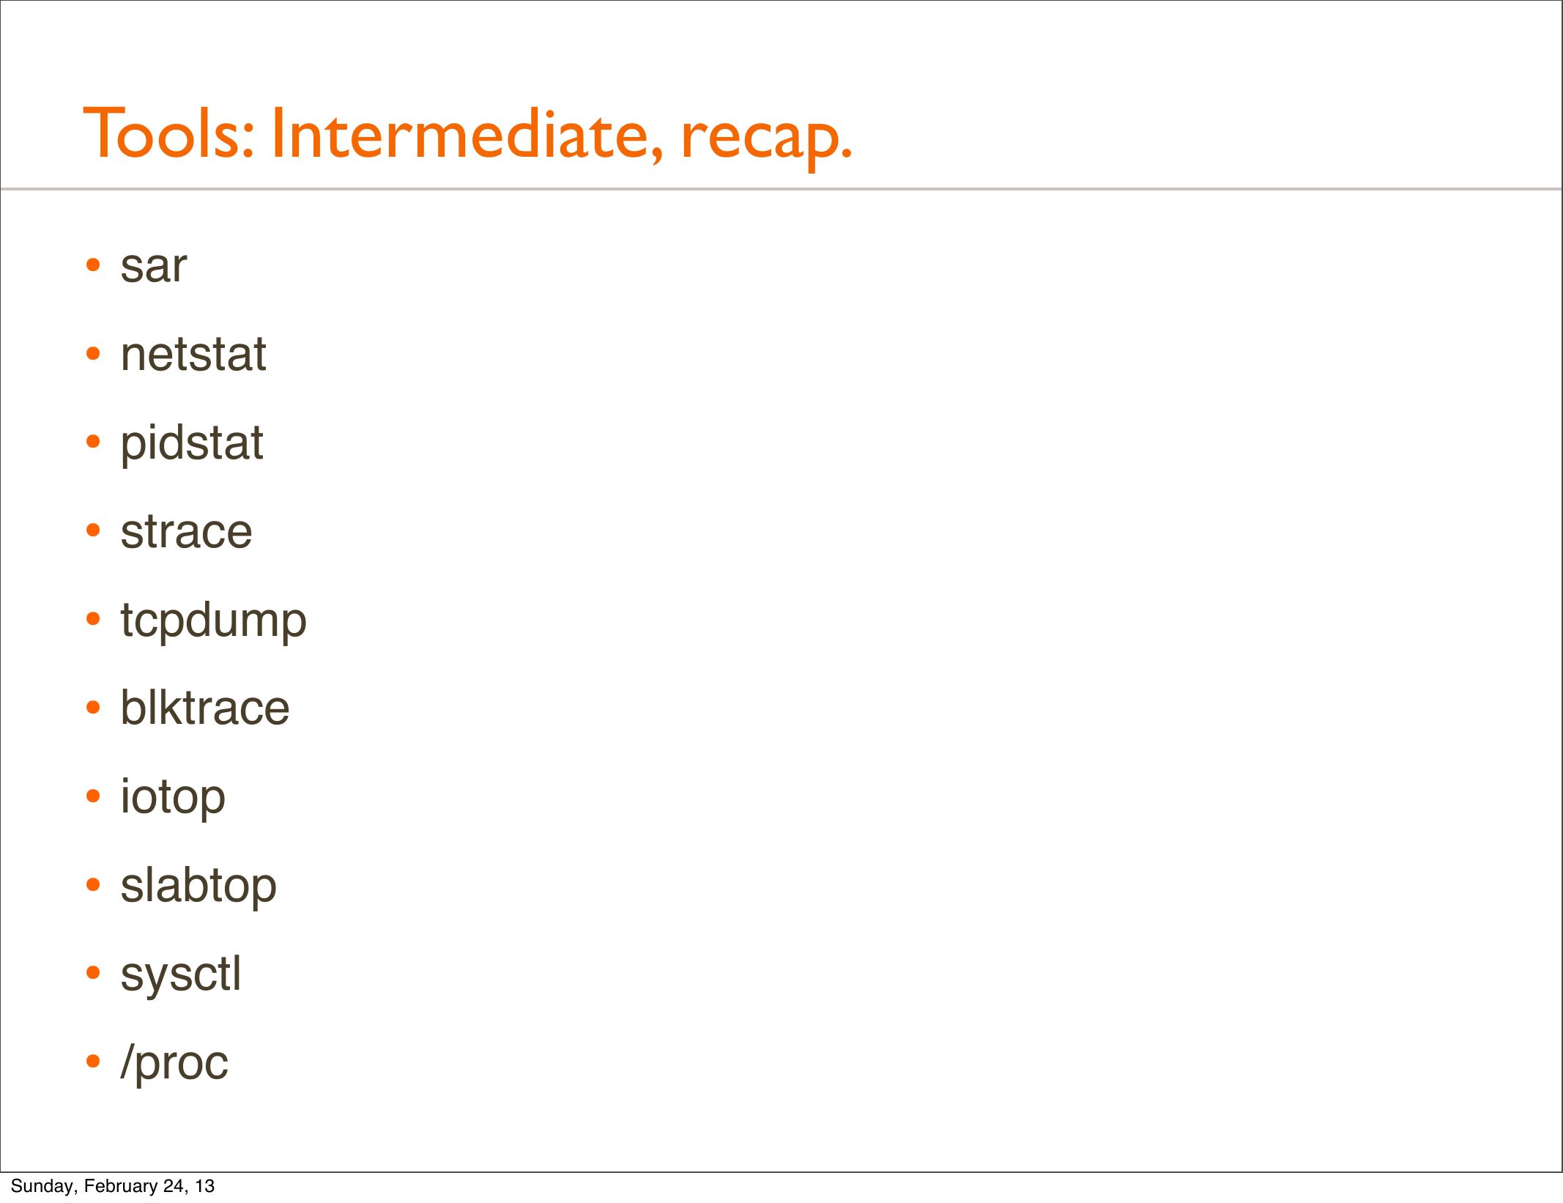The height and width of the screenshot is (1203, 1563).
Task: Click the date text "Sunday, February 24, 13"
Action: click(x=113, y=1186)
